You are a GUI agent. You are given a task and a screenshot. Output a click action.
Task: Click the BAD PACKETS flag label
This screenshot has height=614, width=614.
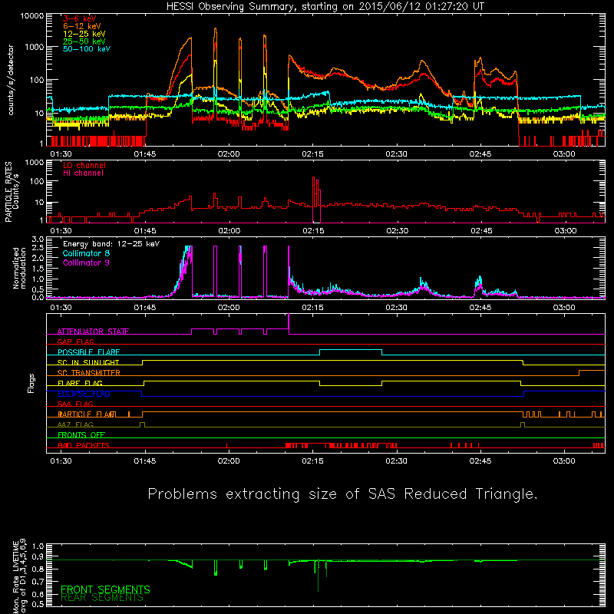tap(84, 445)
